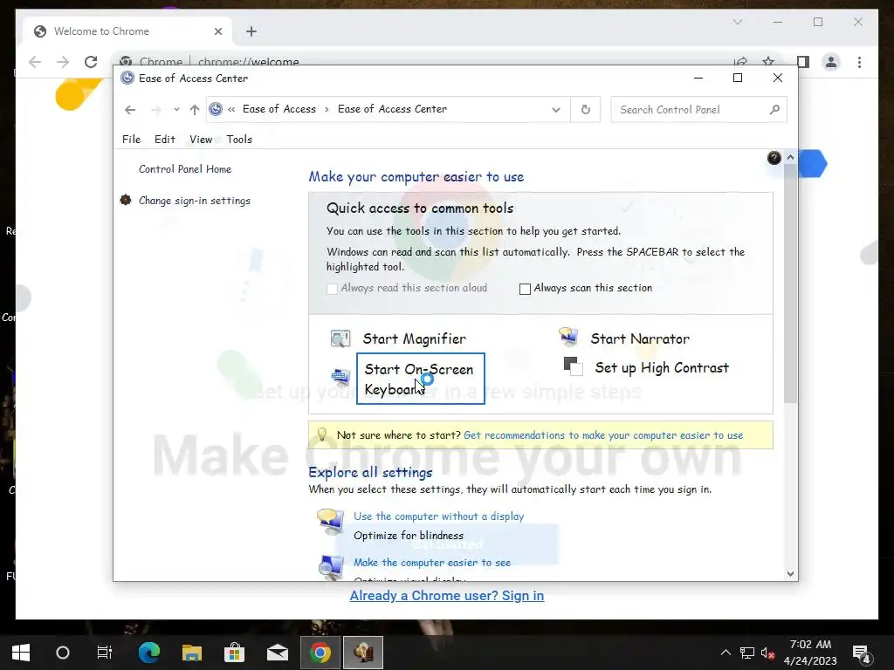Open Mail app from taskbar
Image resolution: width=894 pixels, height=670 pixels.
click(277, 653)
